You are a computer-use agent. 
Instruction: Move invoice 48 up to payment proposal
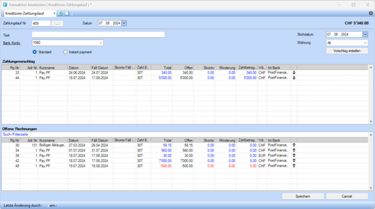[x=294, y=166]
